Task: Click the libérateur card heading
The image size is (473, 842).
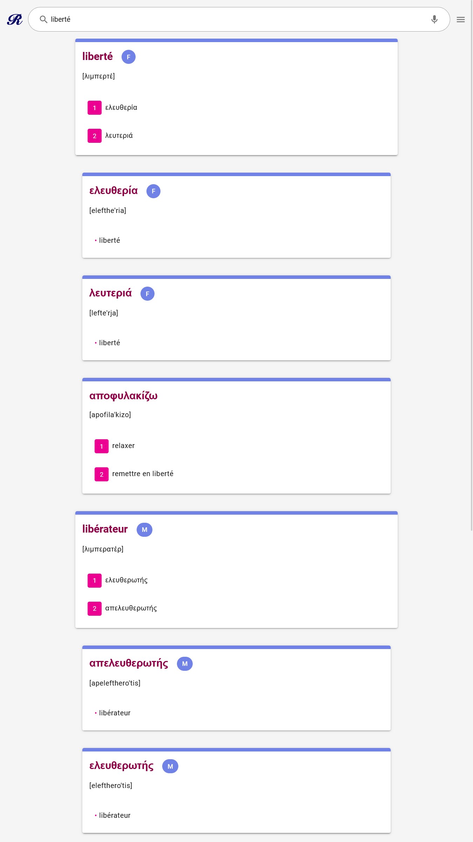Action: point(105,529)
